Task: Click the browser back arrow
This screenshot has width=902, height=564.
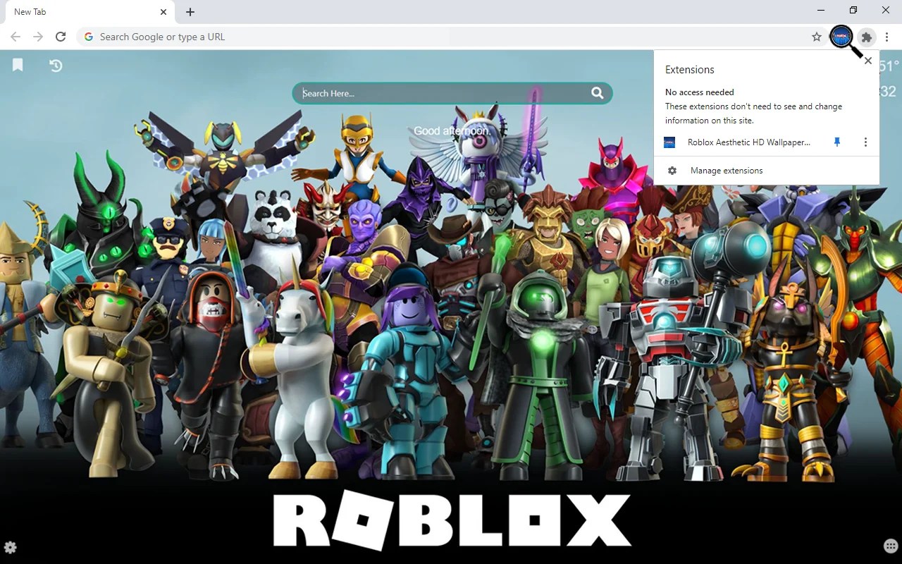Action: point(16,37)
